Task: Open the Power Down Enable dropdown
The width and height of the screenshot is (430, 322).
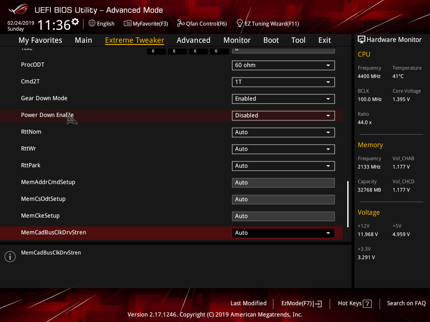Action: (x=283, y=116)
